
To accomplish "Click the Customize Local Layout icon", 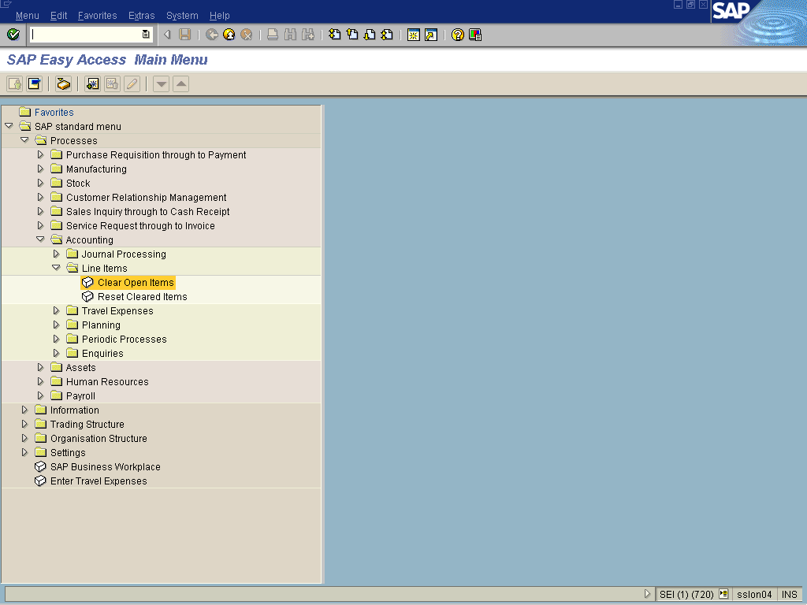I will 475,35.
